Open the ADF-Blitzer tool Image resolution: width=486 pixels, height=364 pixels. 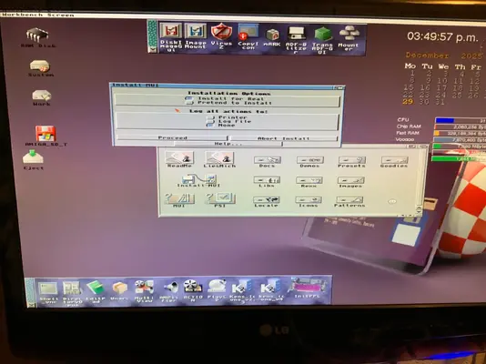tap(296, 40)
